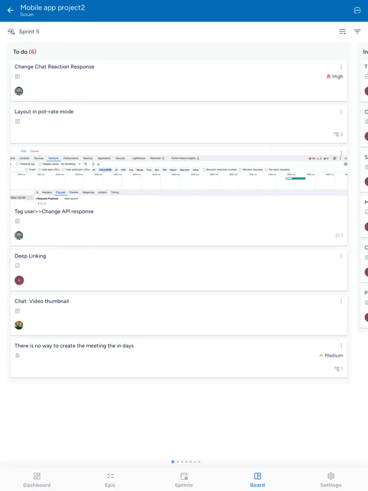Open the Settings tab
The width and height of the screenshot is (368, 491).
coord(331,479)
